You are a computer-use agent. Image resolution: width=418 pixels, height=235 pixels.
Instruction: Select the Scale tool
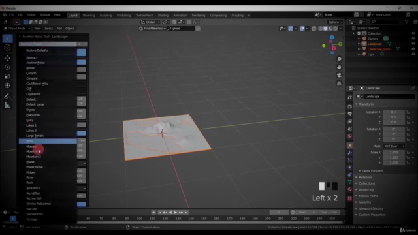click(x=7, y=76)
